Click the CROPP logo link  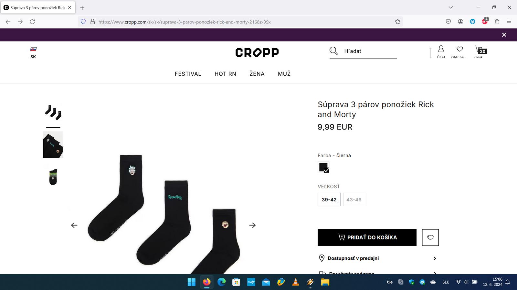point(257,52)
